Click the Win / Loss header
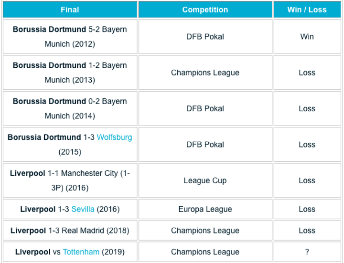 click(x=307, y=10)
